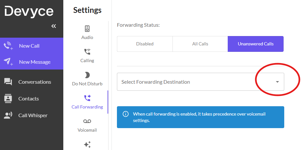The height and width of the screenshot is (150, 302).
Task: Switch to Call Forwarding settings tab
Action: point(87,102)
